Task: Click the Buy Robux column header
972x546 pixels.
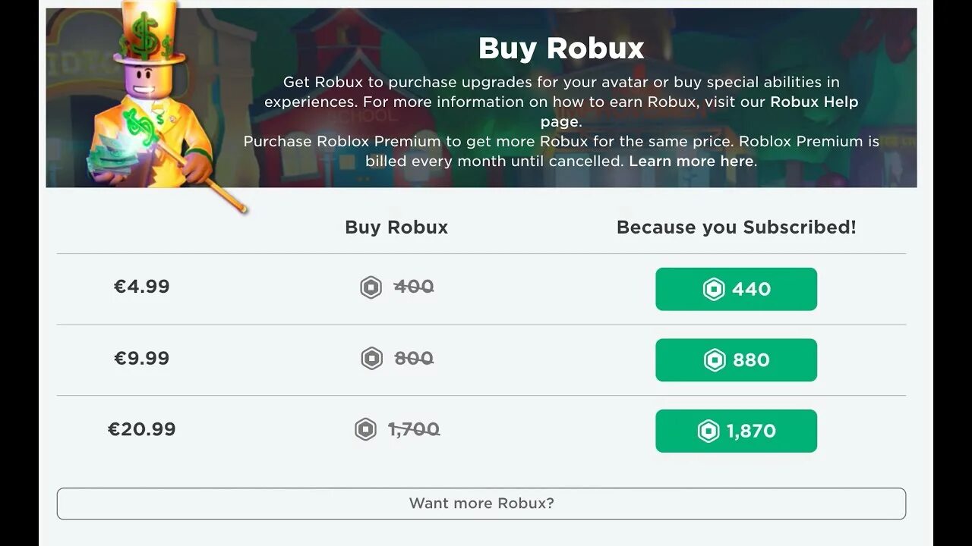Action: click(396, 227)
